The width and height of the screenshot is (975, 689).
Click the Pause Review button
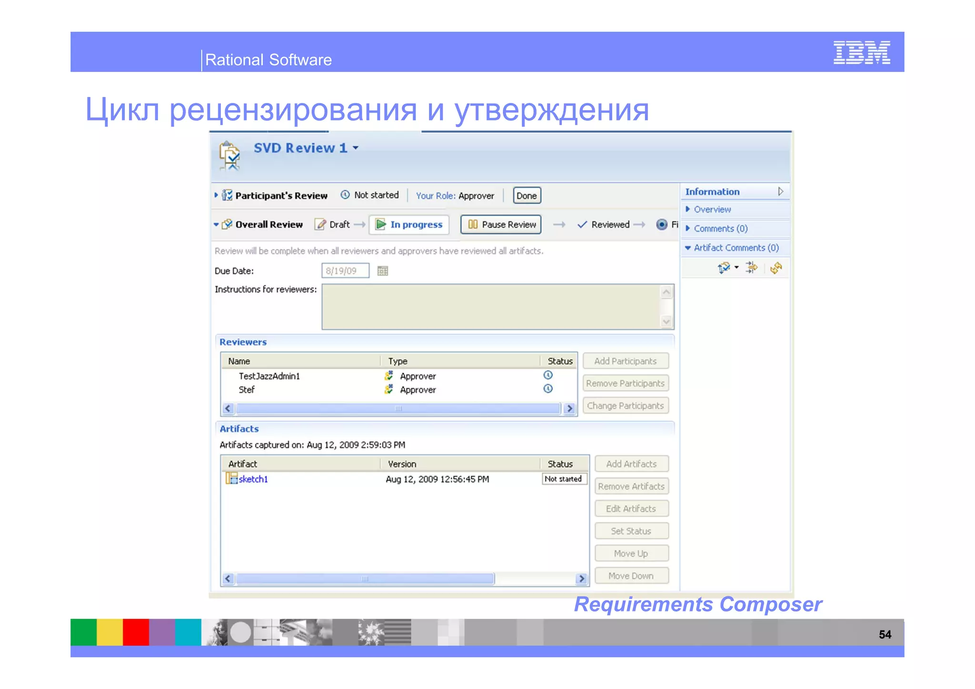click(501, 225)
